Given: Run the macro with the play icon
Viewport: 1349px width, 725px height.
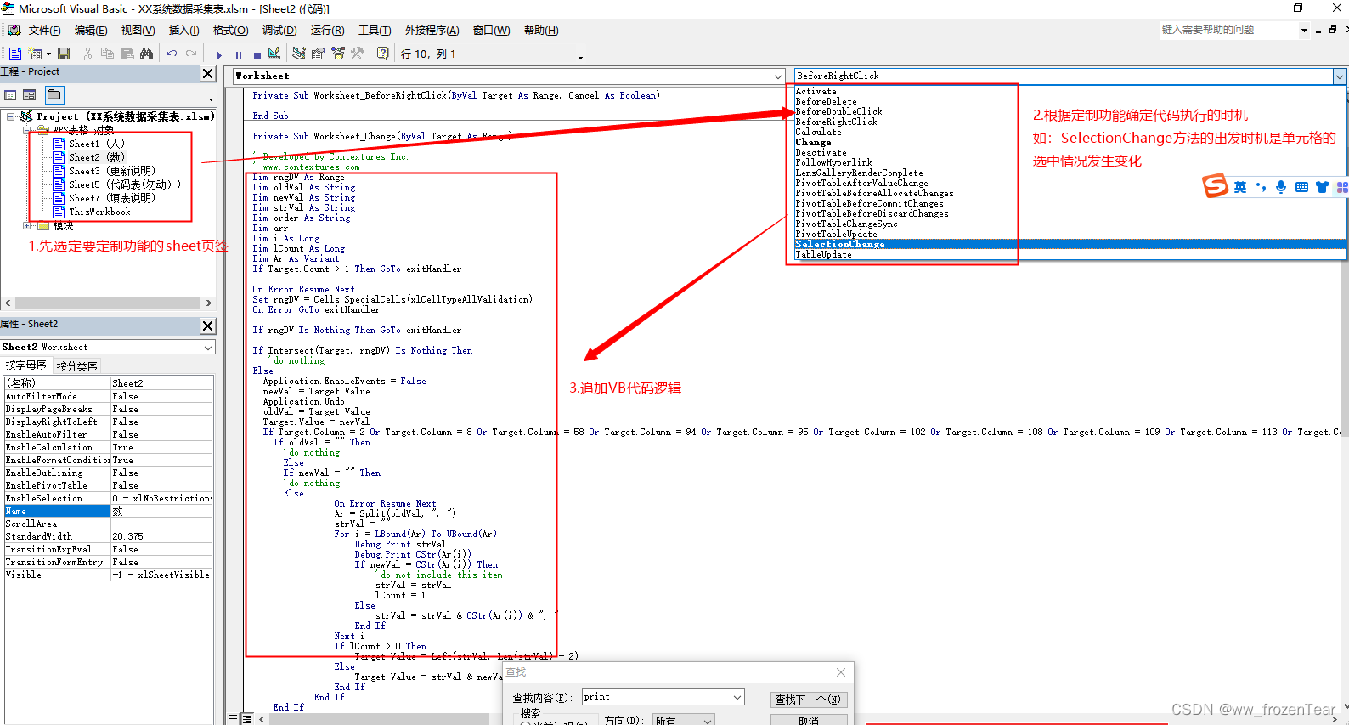Looking at the screenshot, I should [x=219, y=54].
